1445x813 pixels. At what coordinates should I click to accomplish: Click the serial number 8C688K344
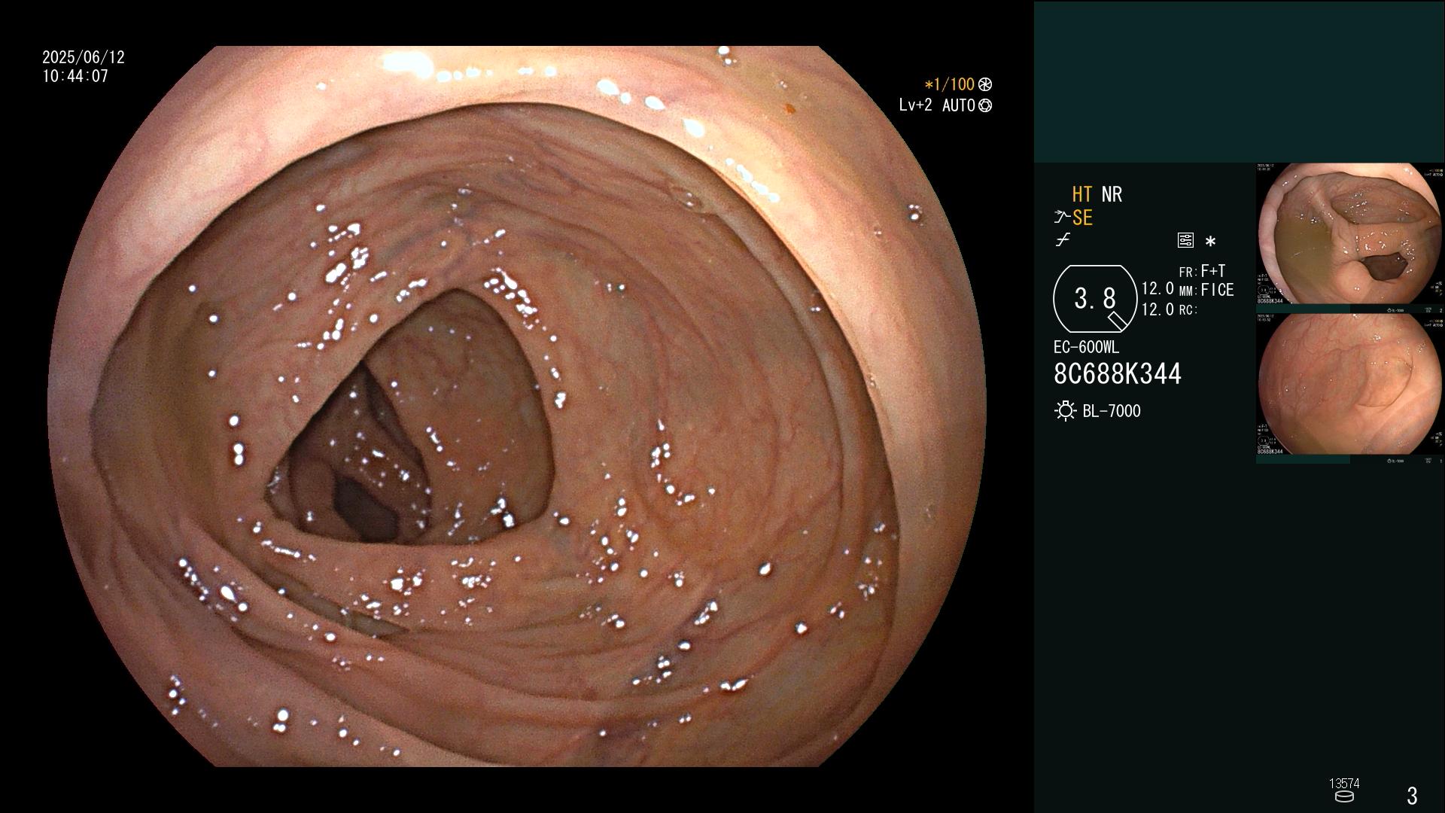(x=1118, y=374)
